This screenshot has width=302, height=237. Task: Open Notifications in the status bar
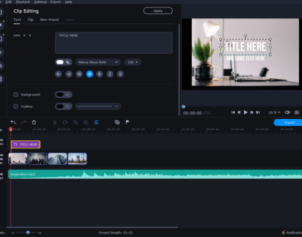click(292, 233)
